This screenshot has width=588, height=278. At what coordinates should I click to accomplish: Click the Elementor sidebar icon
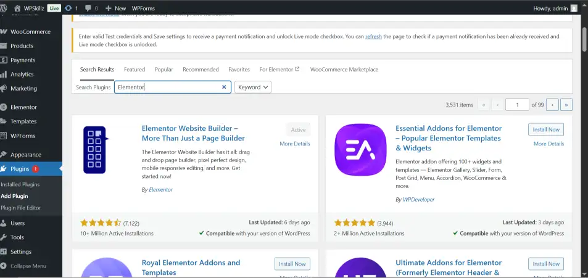click(3, 107)
